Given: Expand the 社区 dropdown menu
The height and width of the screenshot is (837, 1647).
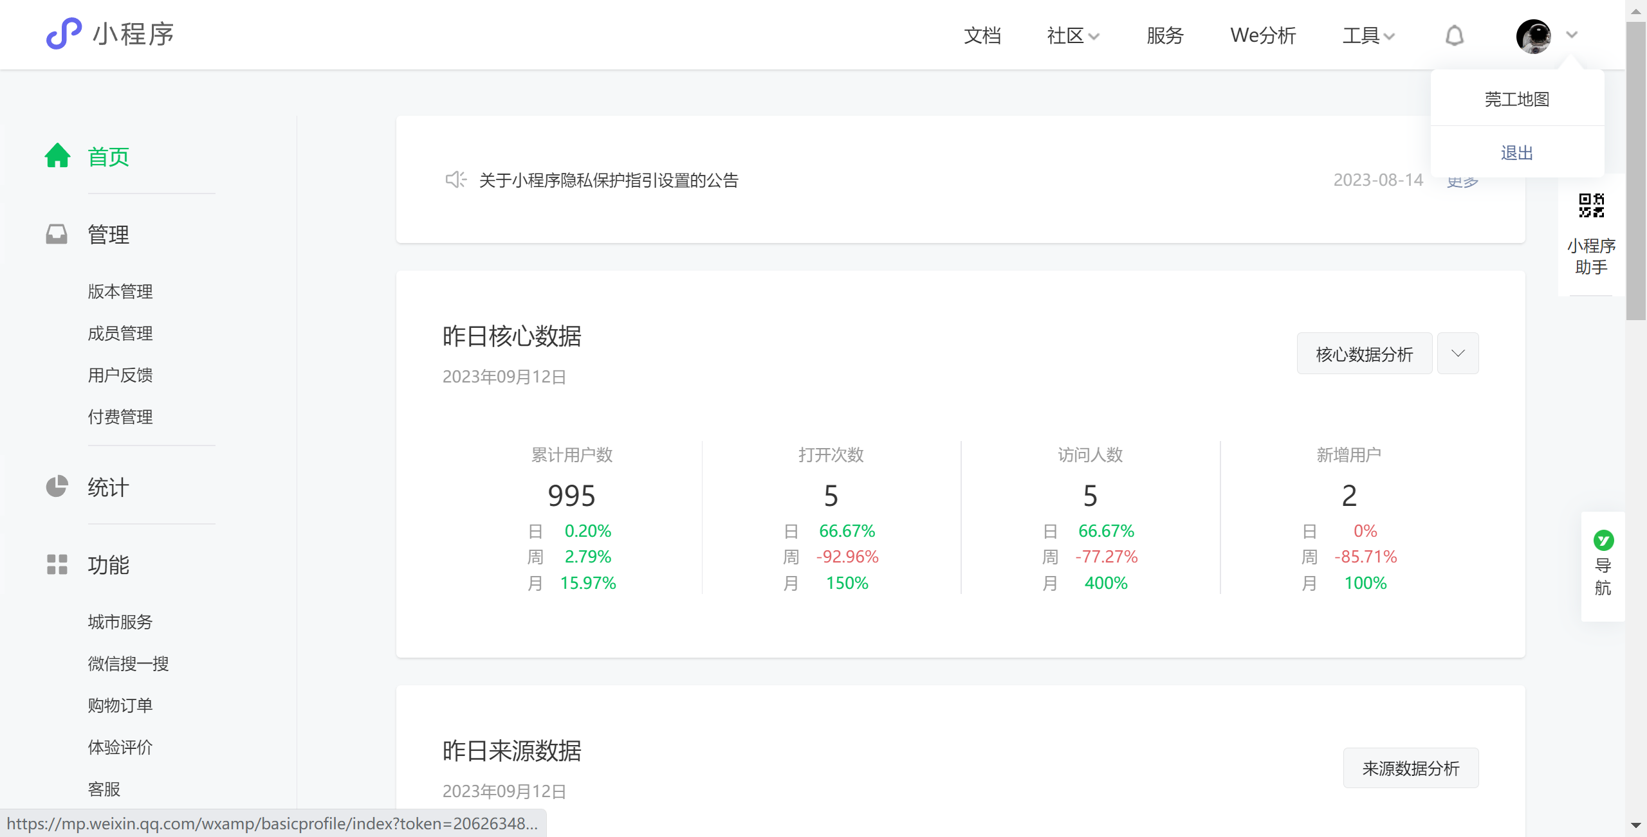Looking at the screenshot, I should (x=1072, y=36).
